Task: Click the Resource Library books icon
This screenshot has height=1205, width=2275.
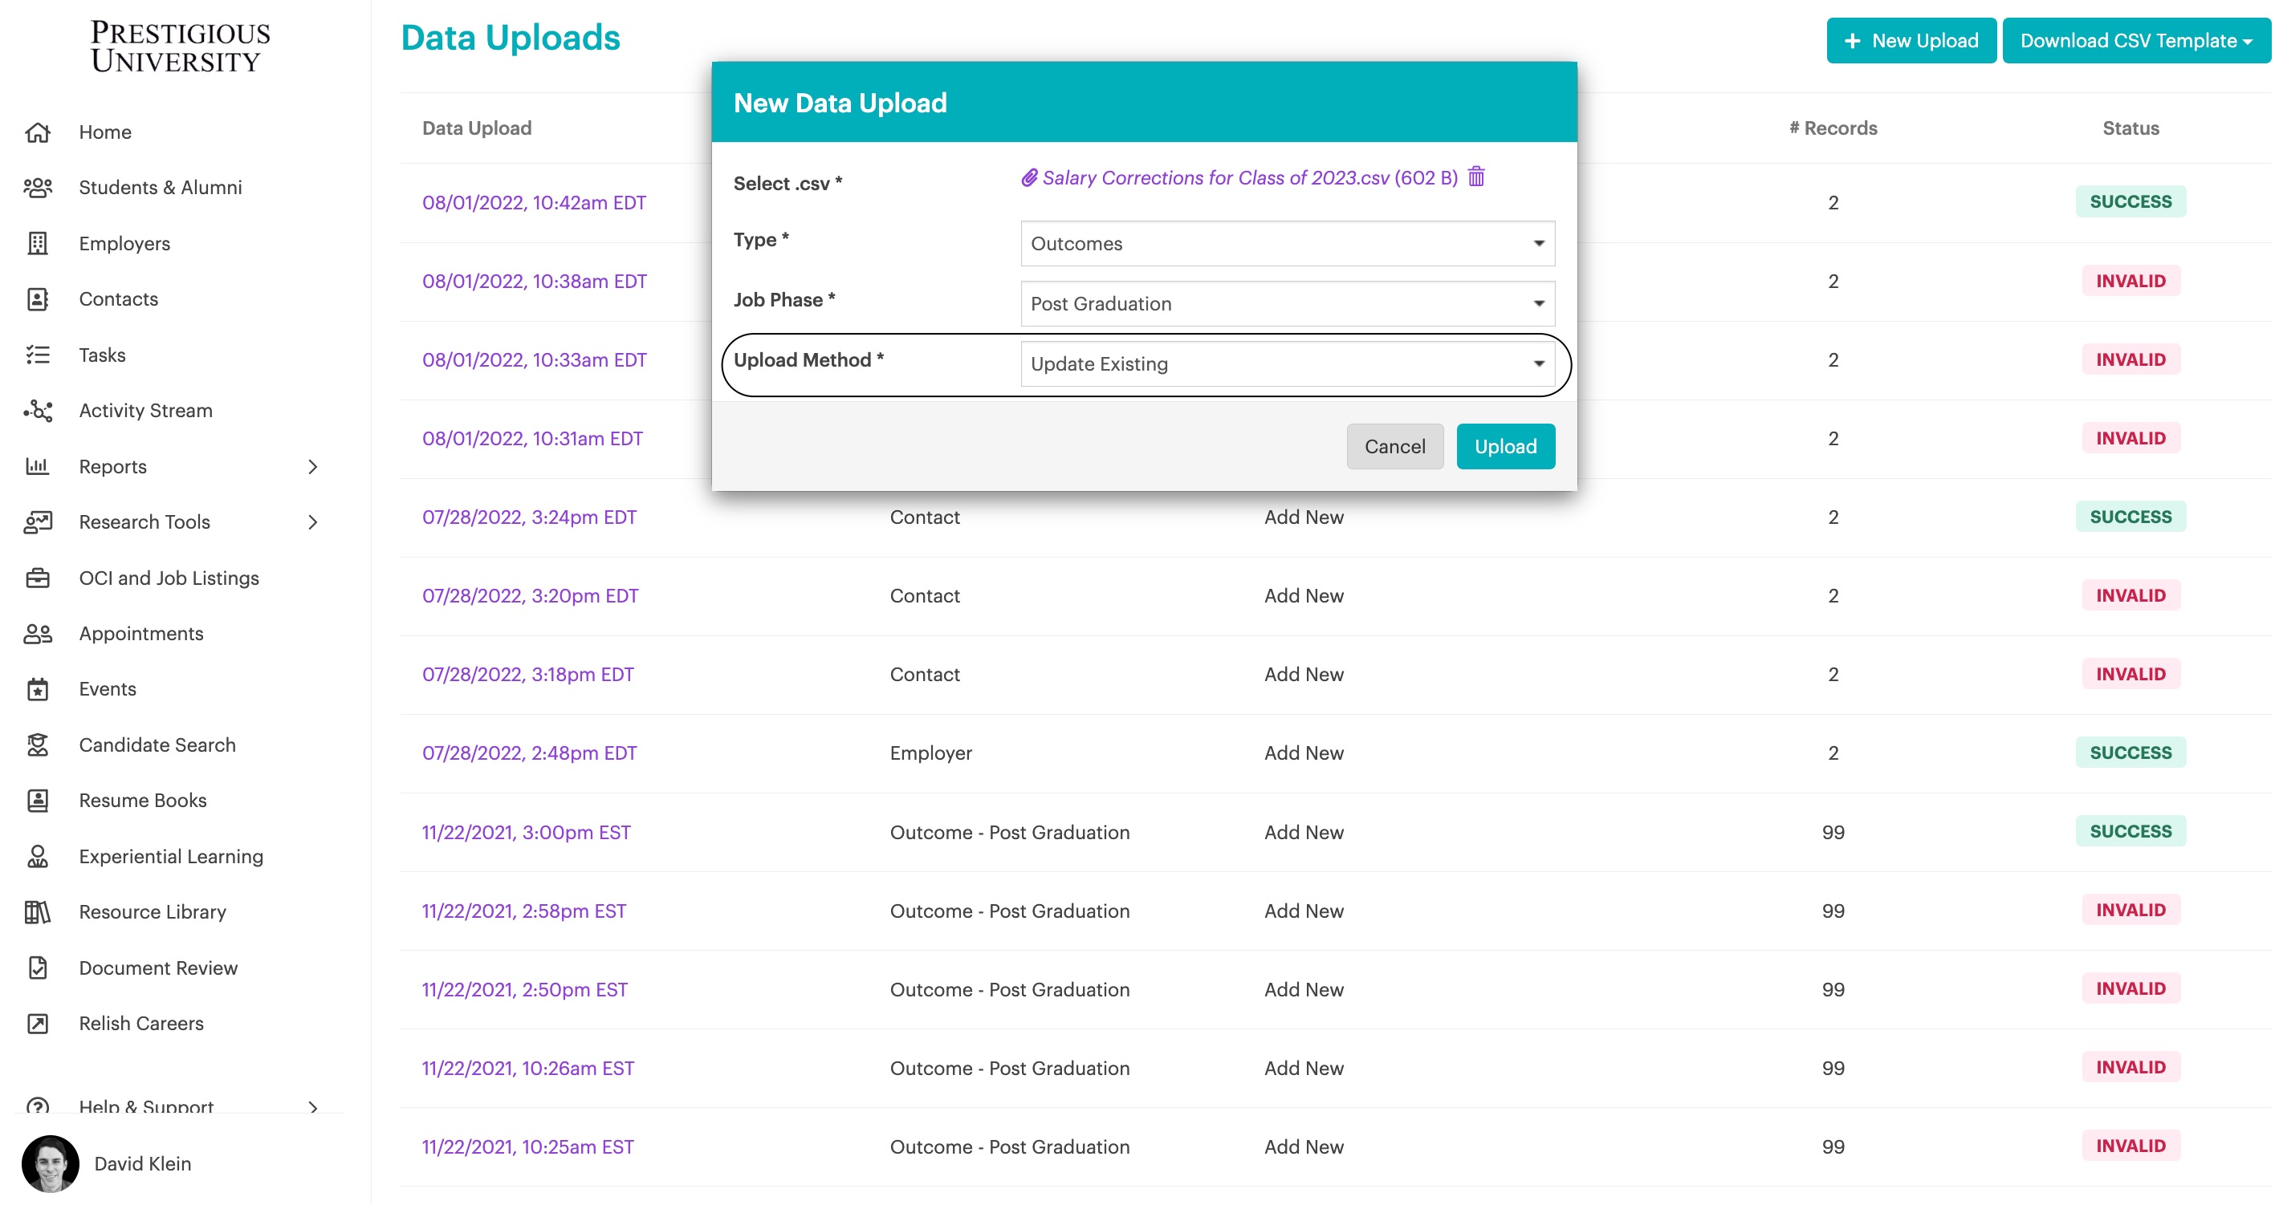Action: click(x=37, y=912)
